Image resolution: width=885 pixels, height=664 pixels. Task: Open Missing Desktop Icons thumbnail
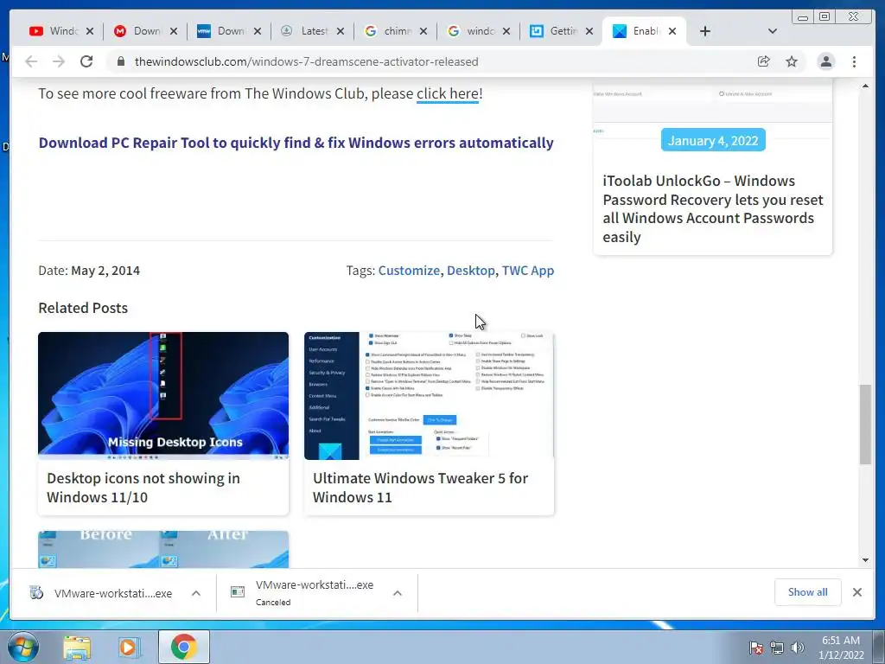pos(163,395)
